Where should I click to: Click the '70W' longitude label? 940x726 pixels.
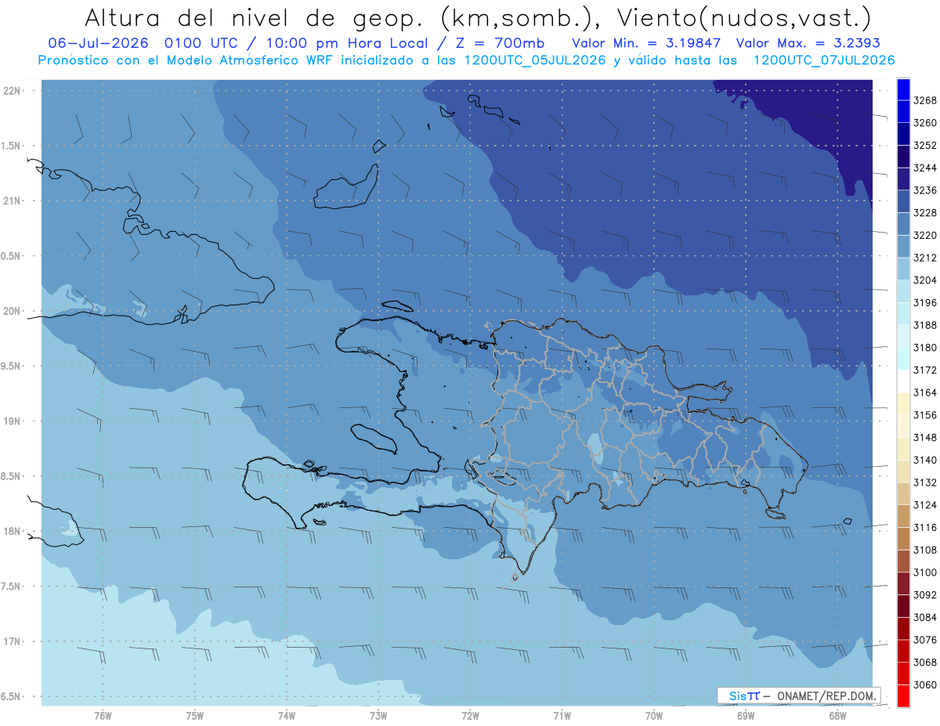coord(654,715)
